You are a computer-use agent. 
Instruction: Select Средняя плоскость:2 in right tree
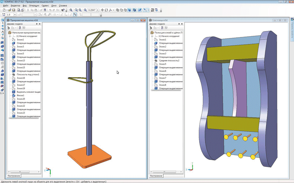[169, 60]
